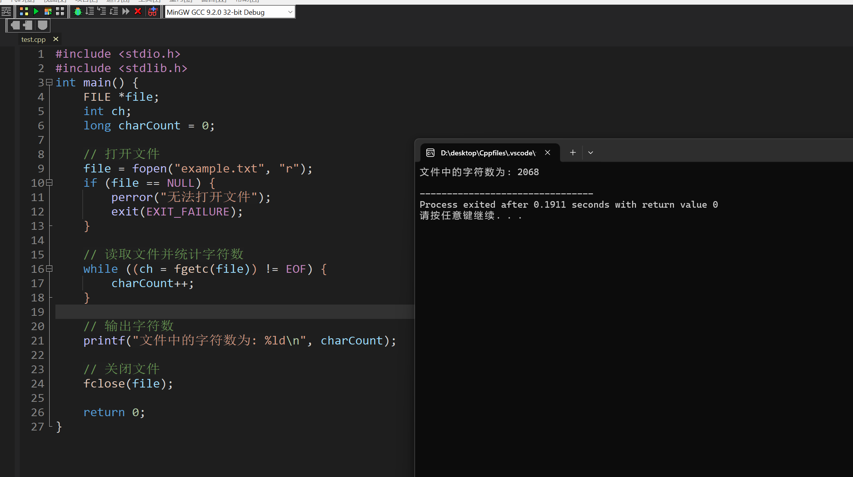The height and width of the screenshot is (477, 853).
Task: Click the Compile and Run icon
Action: pyautogui.click(x=48, y=12)
